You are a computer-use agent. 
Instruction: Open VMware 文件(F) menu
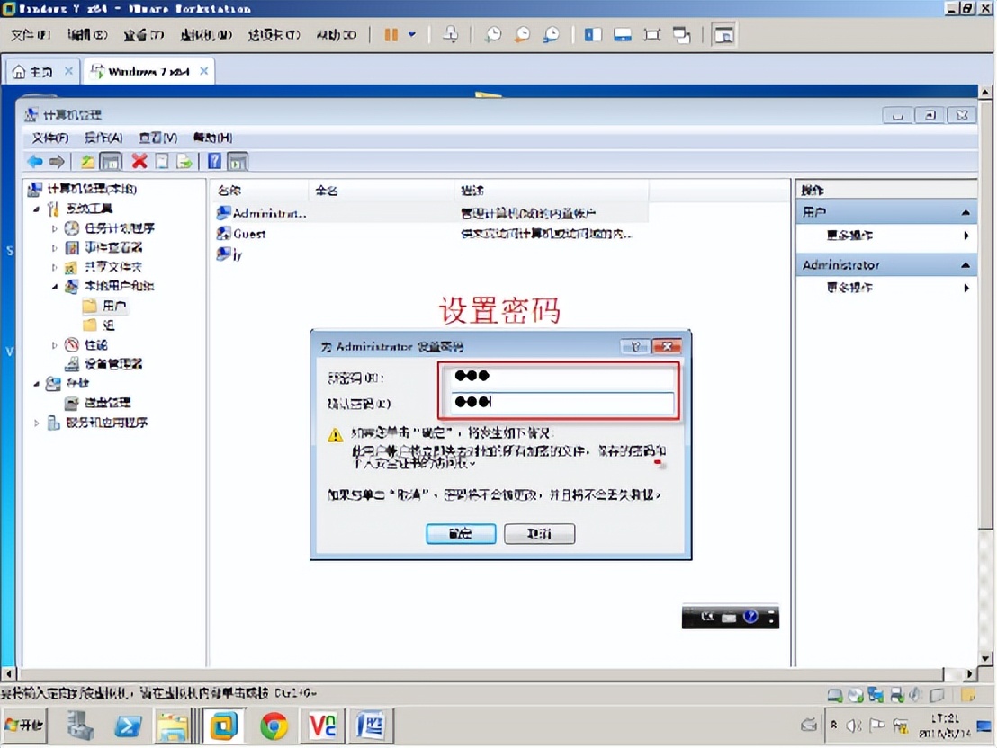30,35
